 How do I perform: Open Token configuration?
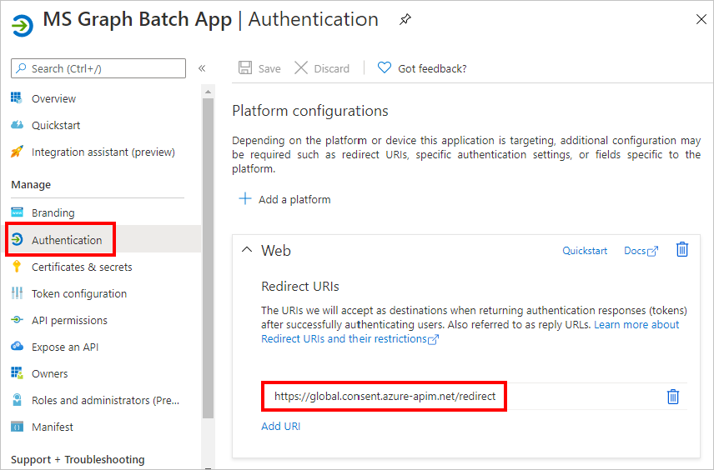click(79, 294)
